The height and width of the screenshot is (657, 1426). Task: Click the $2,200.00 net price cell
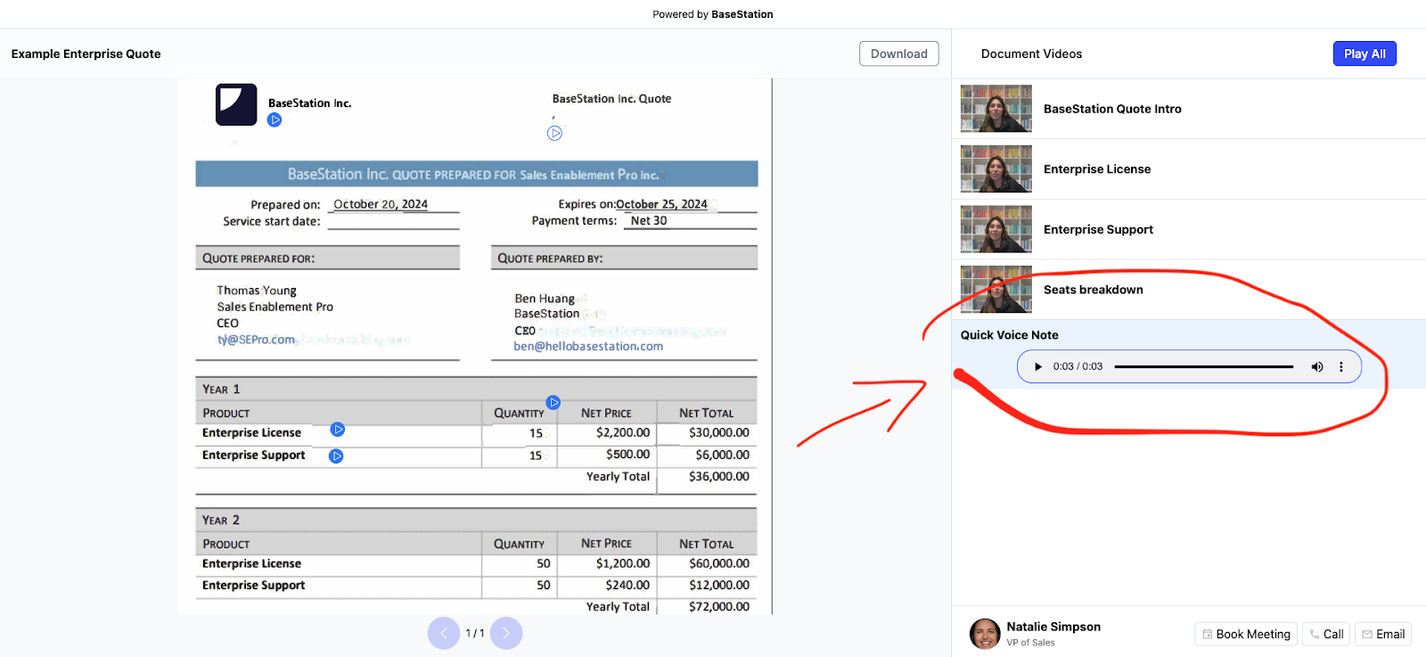click(x=623, y=432)
